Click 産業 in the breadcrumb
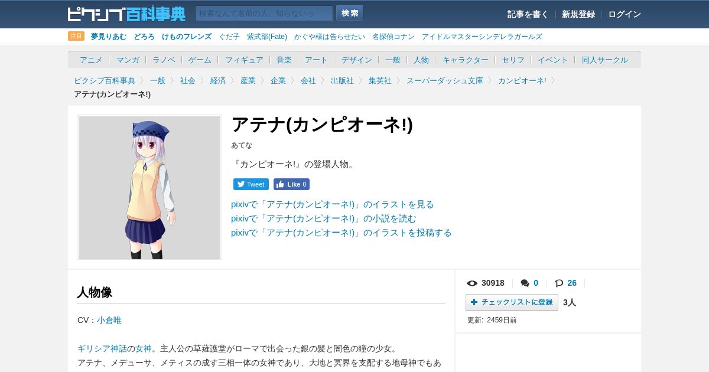 (x=248, y=80)
